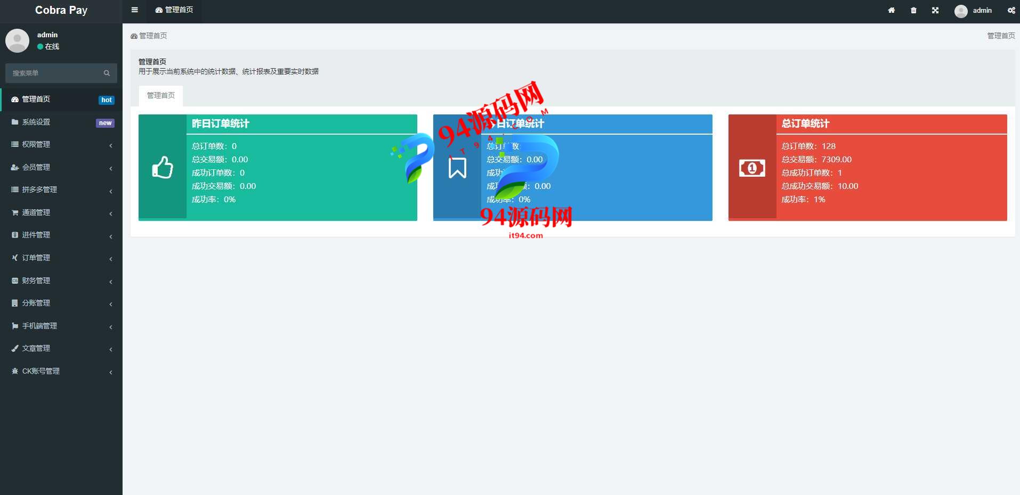
Task: Expand the 文章管理 chevron
Action: click(x=111, y=349)
